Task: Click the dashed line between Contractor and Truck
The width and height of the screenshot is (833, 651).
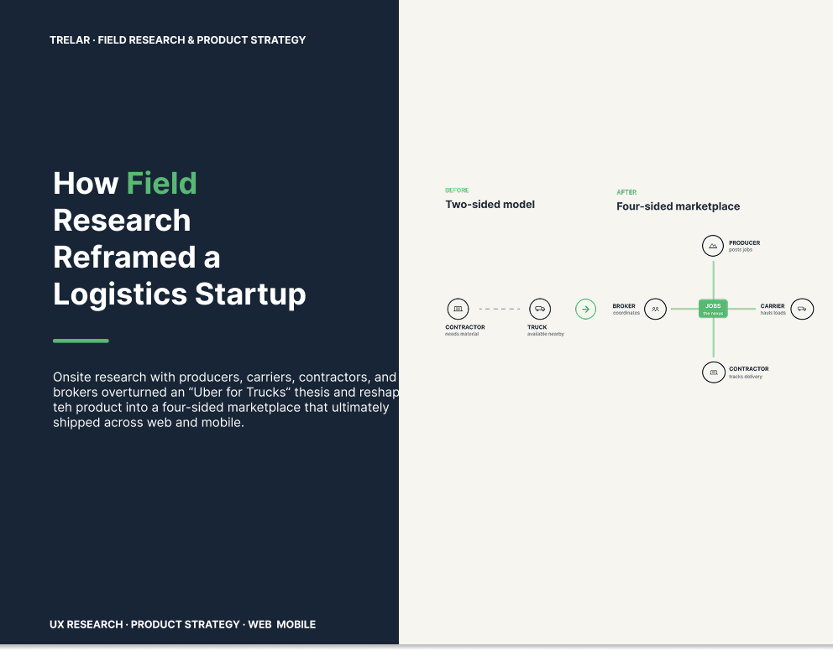Action: (x=500, y=309)
